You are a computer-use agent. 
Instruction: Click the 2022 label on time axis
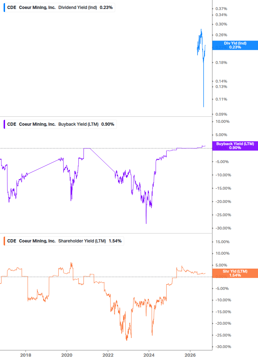[x=108, y=355]
